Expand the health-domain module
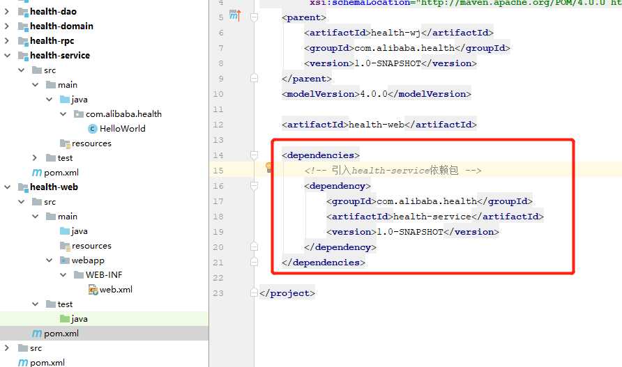622x367 pixels. 7,26
